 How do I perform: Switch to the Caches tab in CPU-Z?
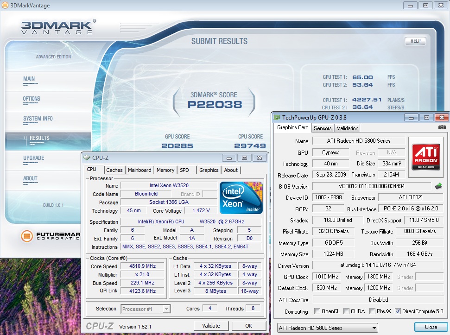114,170
